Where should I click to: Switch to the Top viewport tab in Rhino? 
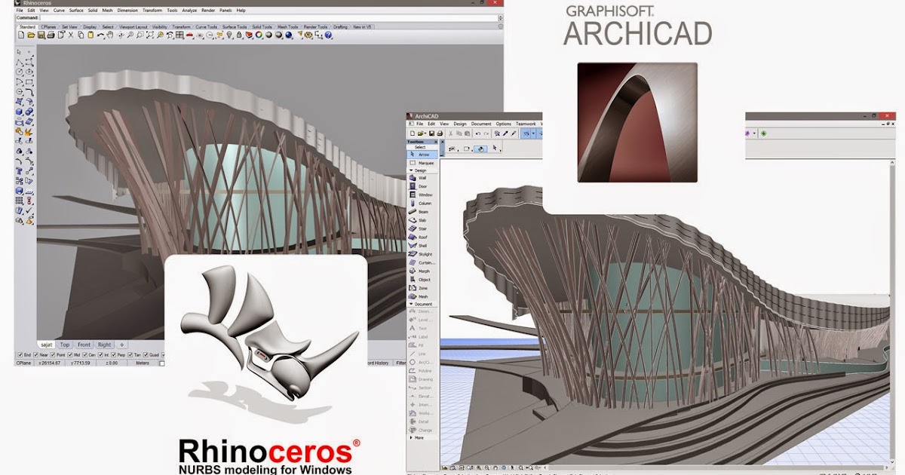tap(65, 345)
